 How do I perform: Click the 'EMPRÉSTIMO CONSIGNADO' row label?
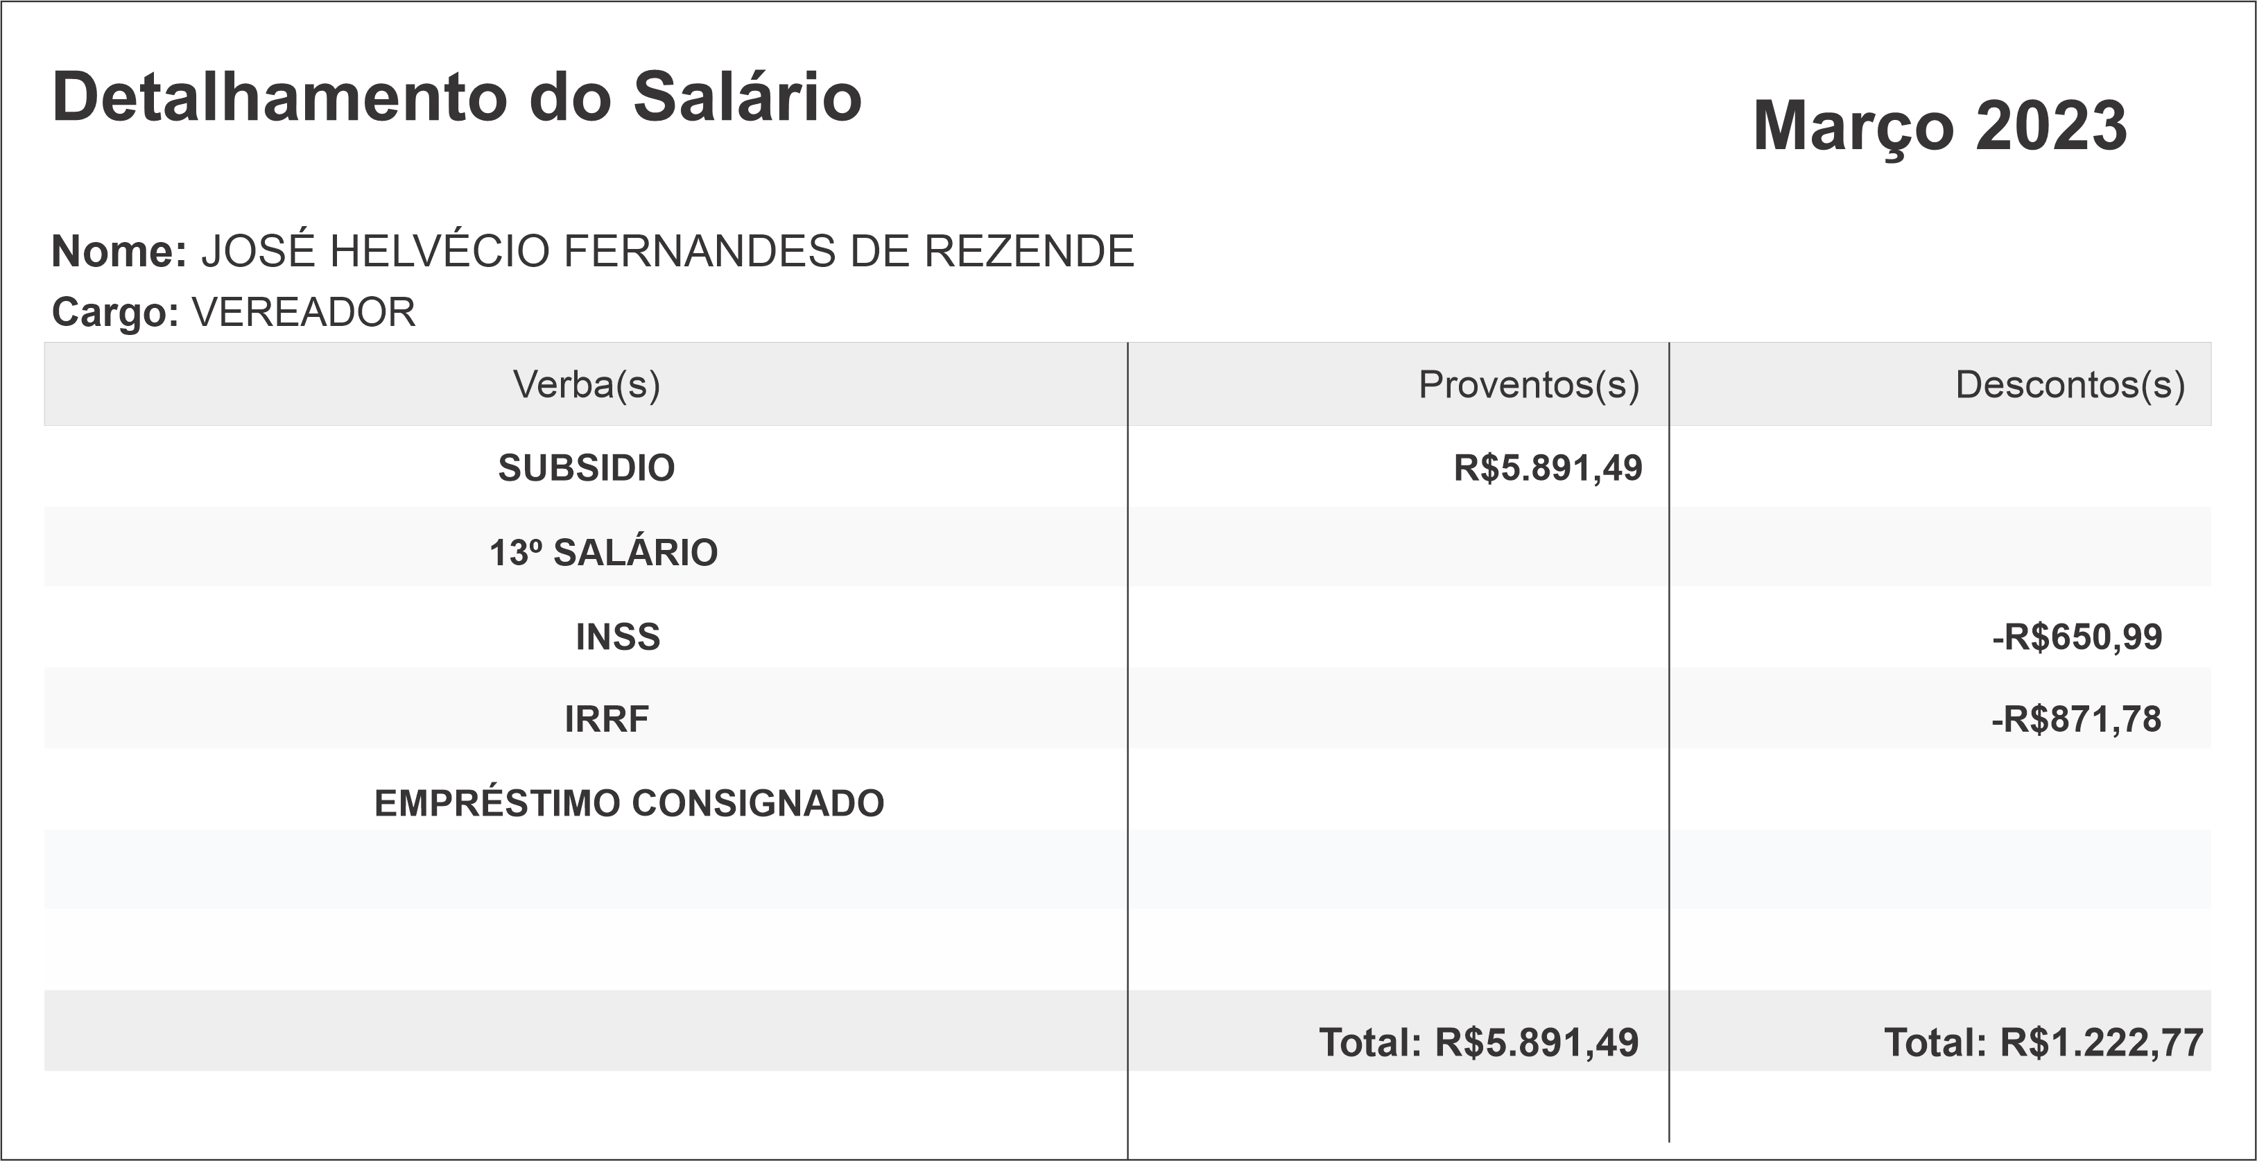point(629,804)
